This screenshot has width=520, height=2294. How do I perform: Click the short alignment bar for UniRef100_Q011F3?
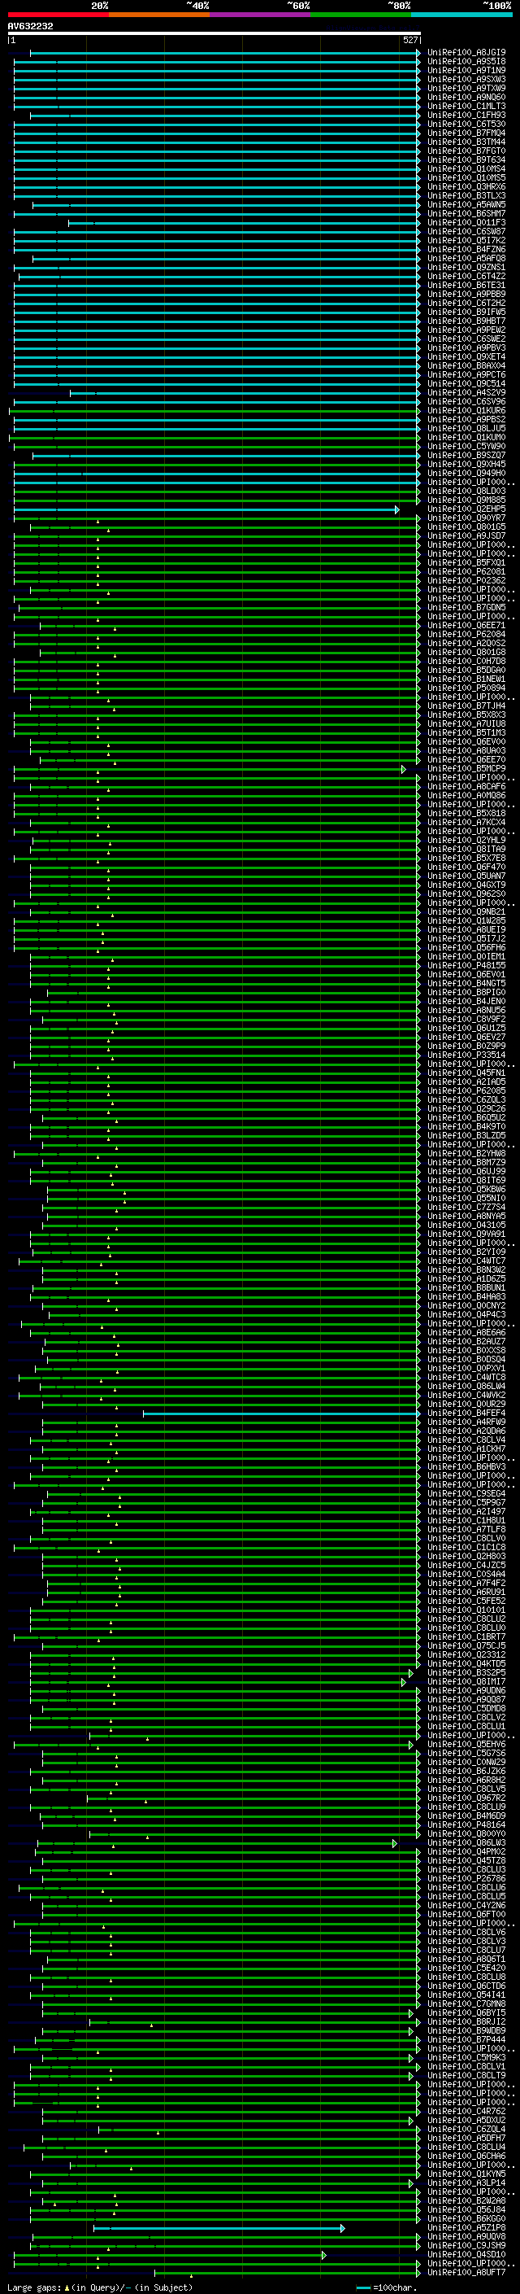(x=245, y=223)
